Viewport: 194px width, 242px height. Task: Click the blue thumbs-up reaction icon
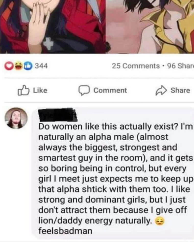[x=28, y=66]
